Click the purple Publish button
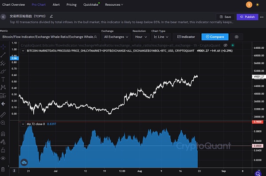This screenshot has height=176, width=266. click(247, 17)
